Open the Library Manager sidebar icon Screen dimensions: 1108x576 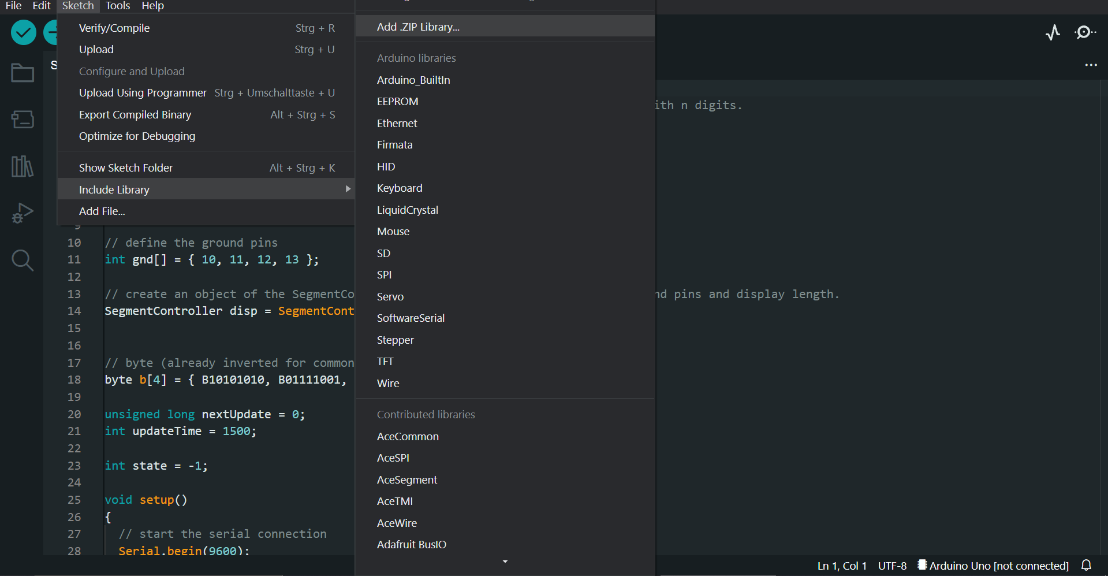click(21, 166)
